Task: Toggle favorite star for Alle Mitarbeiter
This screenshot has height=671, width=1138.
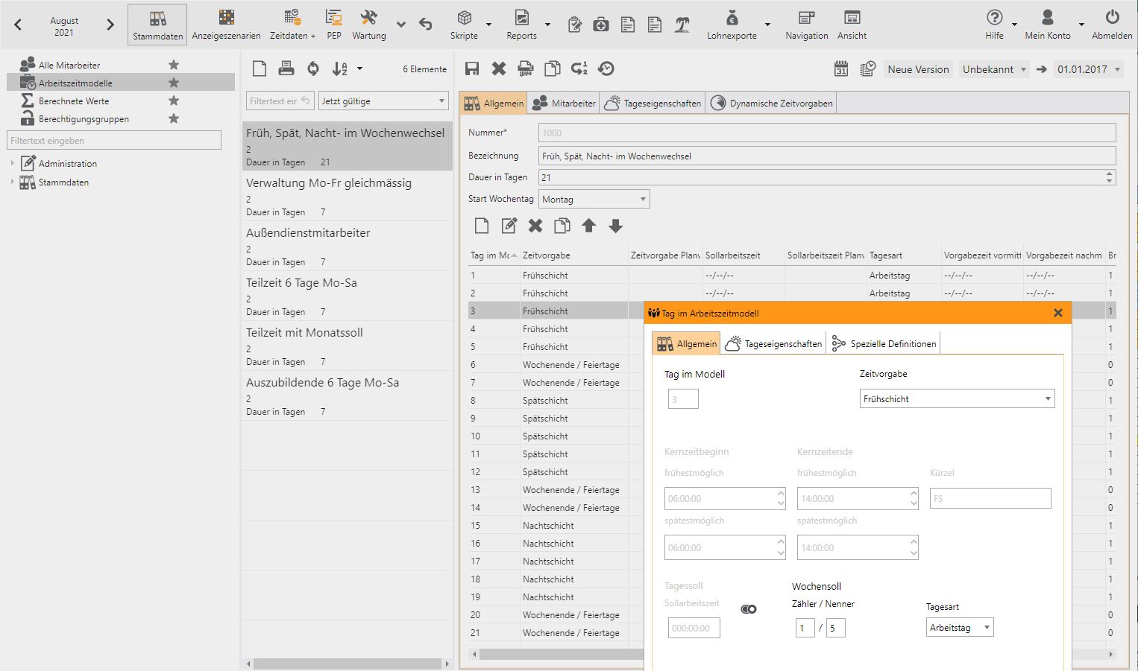Action: coord(174,65)
